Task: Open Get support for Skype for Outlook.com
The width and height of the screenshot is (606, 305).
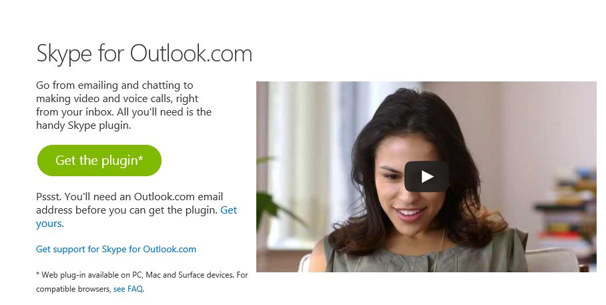Action: [x=116, y=249]
